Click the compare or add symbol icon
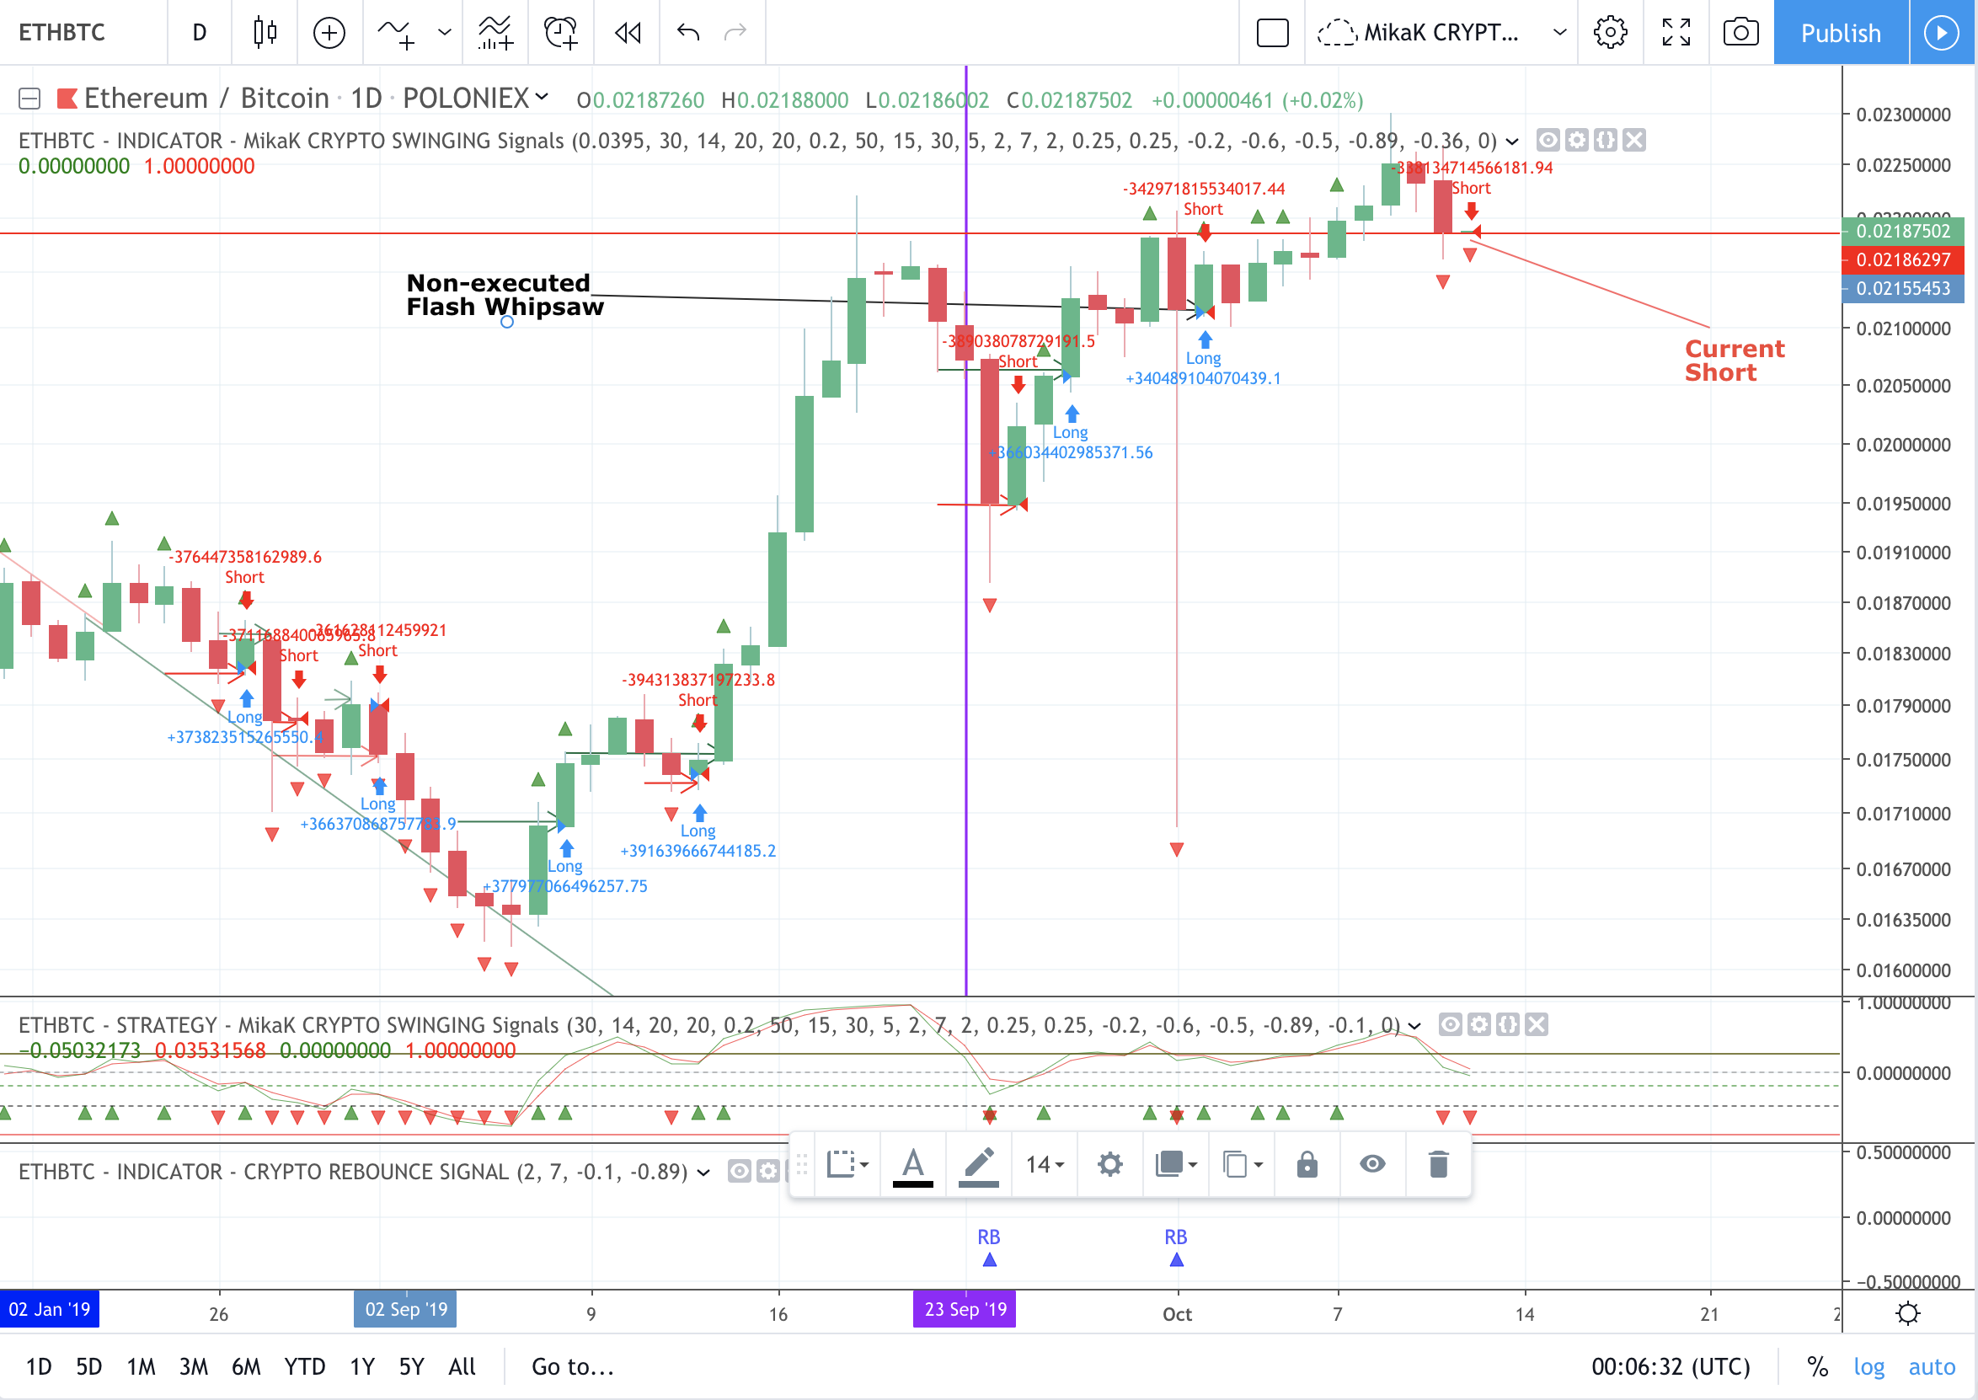1978x1400 pixels. (329, 33)
